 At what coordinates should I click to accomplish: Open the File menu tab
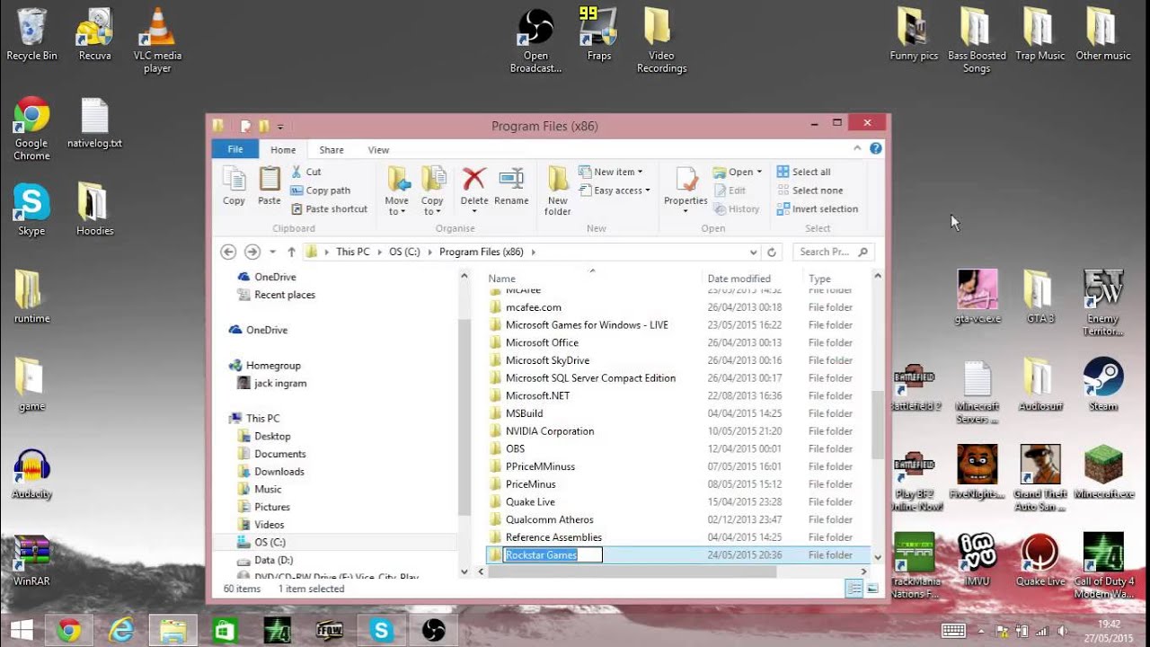point(235,150)
